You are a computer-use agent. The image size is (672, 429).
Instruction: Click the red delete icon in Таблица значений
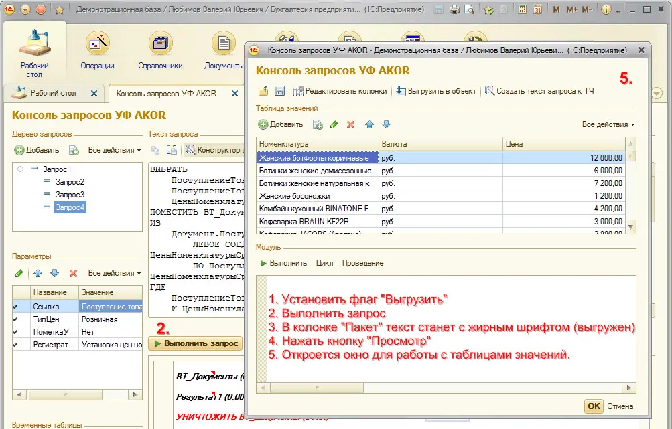click(x=350, y=124)
